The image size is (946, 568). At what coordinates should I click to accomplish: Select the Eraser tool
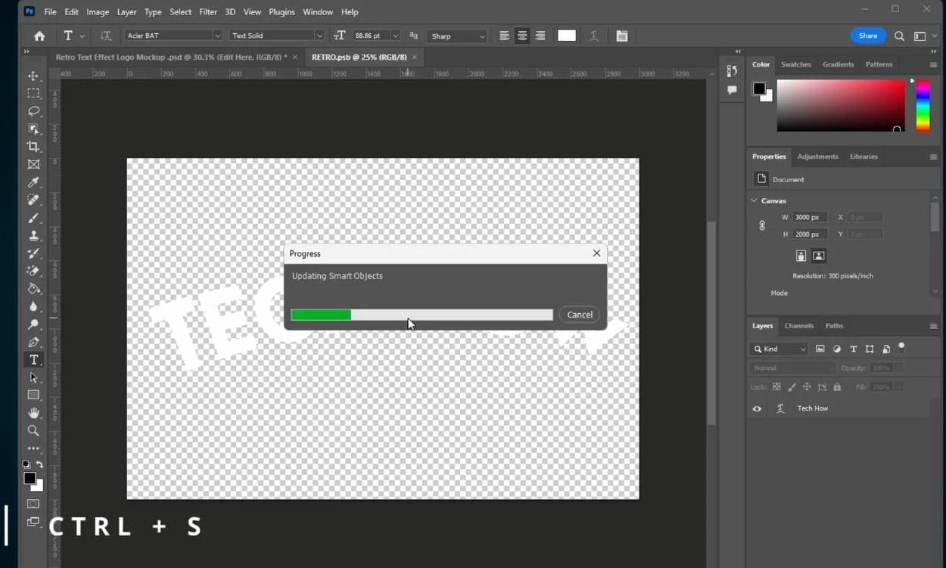point(33,271)
